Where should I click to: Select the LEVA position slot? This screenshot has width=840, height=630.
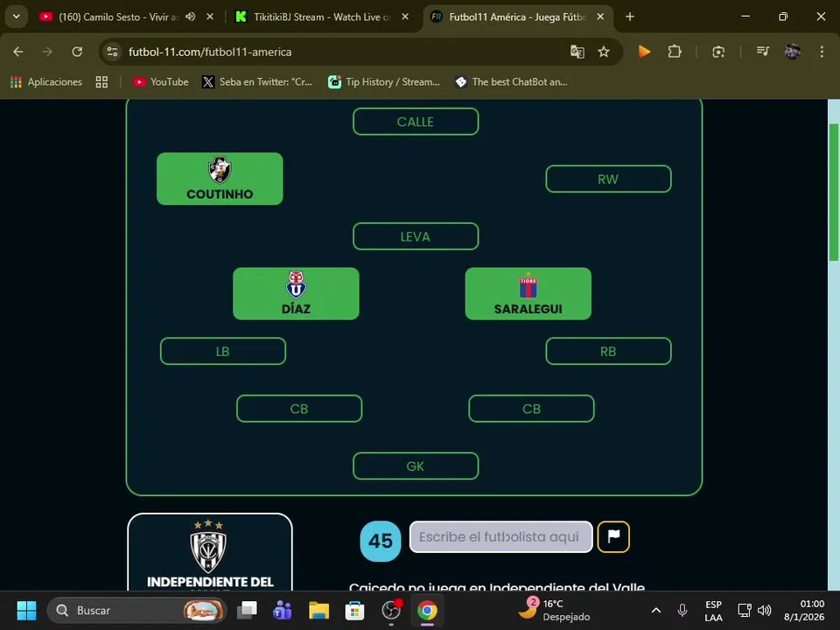(415, 236)
